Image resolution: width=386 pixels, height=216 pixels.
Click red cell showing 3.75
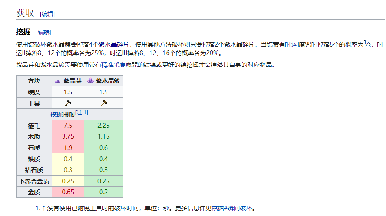click(68, 136)
